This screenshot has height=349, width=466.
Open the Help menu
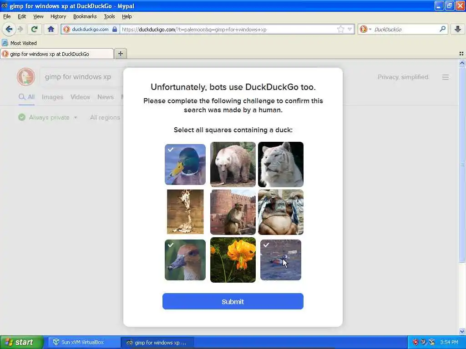(x=127, y=17)
